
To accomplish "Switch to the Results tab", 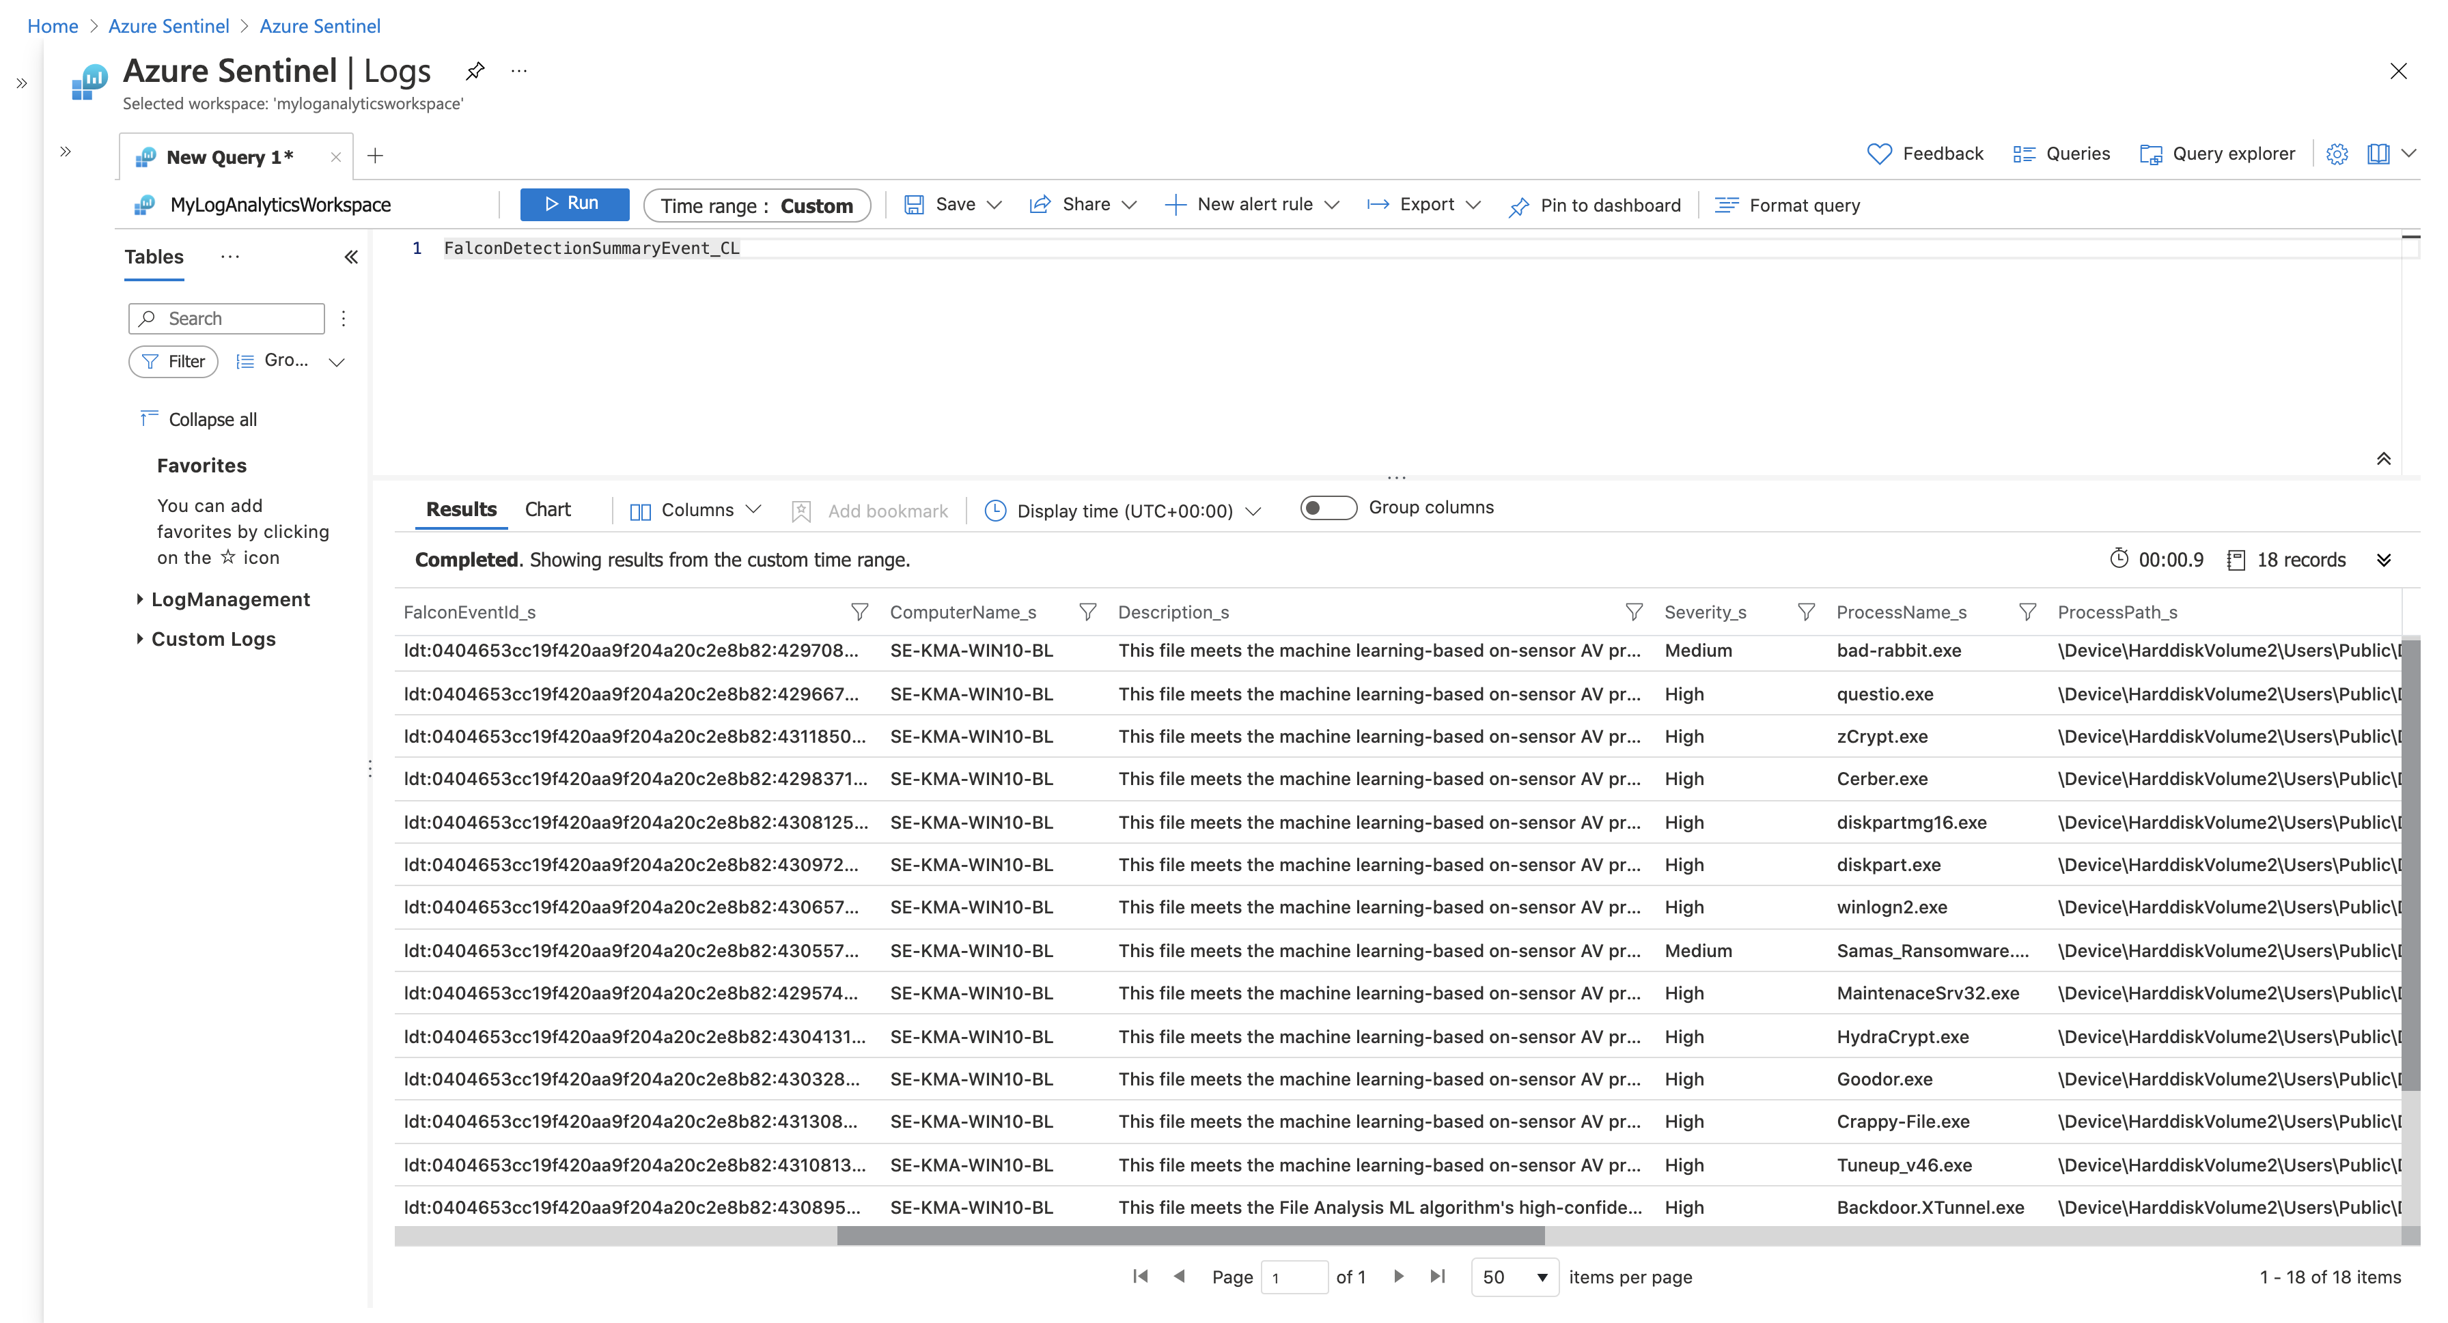I will click(461, 510).
